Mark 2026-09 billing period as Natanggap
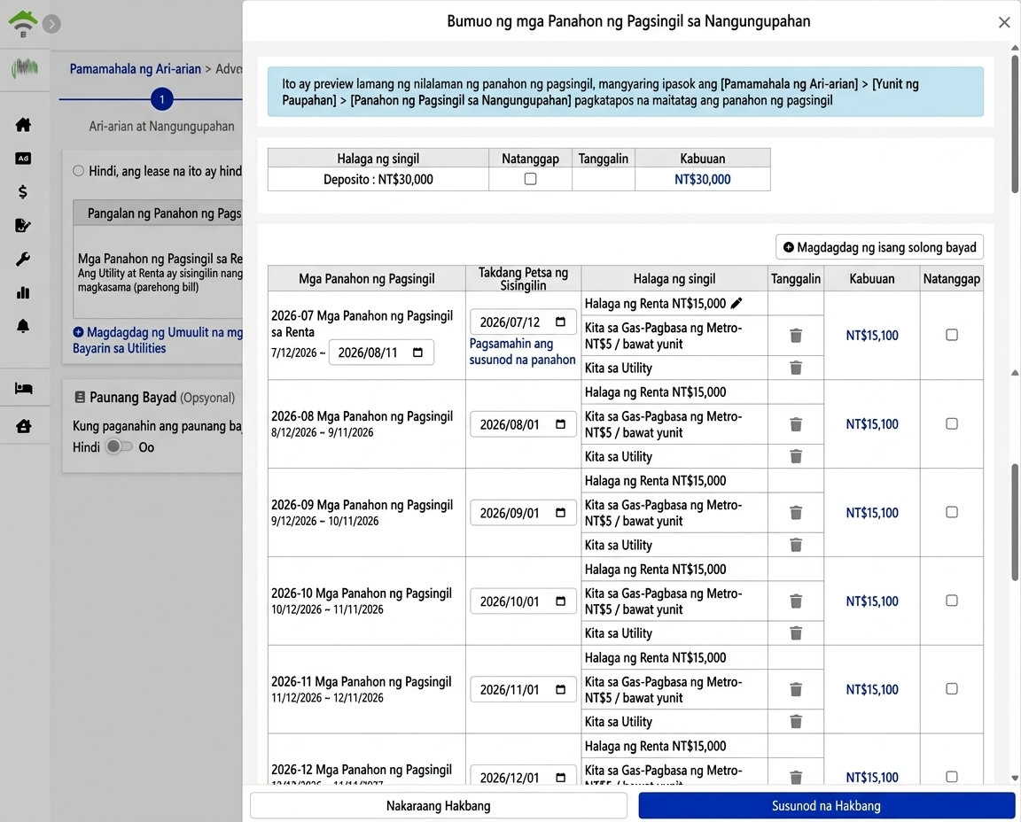This screenshot has width=1021, height=822. (x=951, y=512)
